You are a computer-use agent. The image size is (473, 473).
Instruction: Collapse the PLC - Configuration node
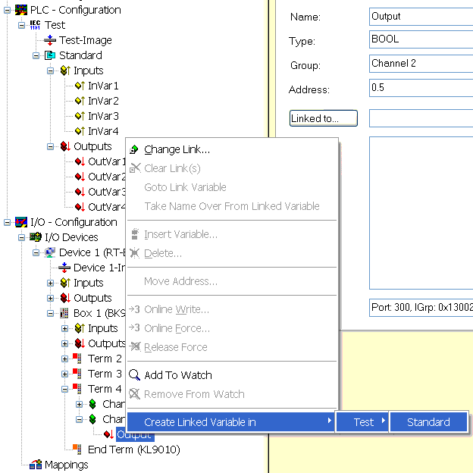click(7, 11)
